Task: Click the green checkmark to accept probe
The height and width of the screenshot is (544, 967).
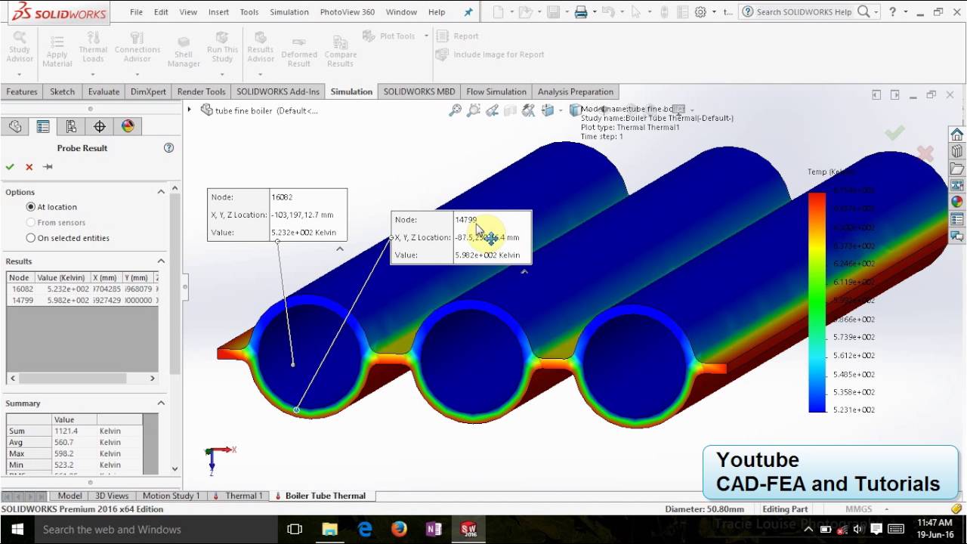Action: coord(10,167)
